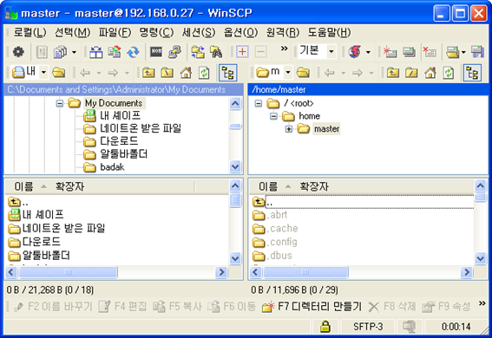Image resolution: width=492 pixels, height=338 pixels.
Task: Click F6 이동 move button
Action: coord(232,306)
